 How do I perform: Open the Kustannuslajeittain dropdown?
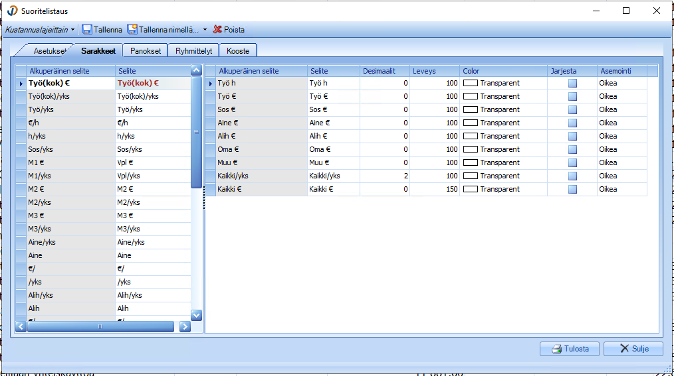coord(39,30)
